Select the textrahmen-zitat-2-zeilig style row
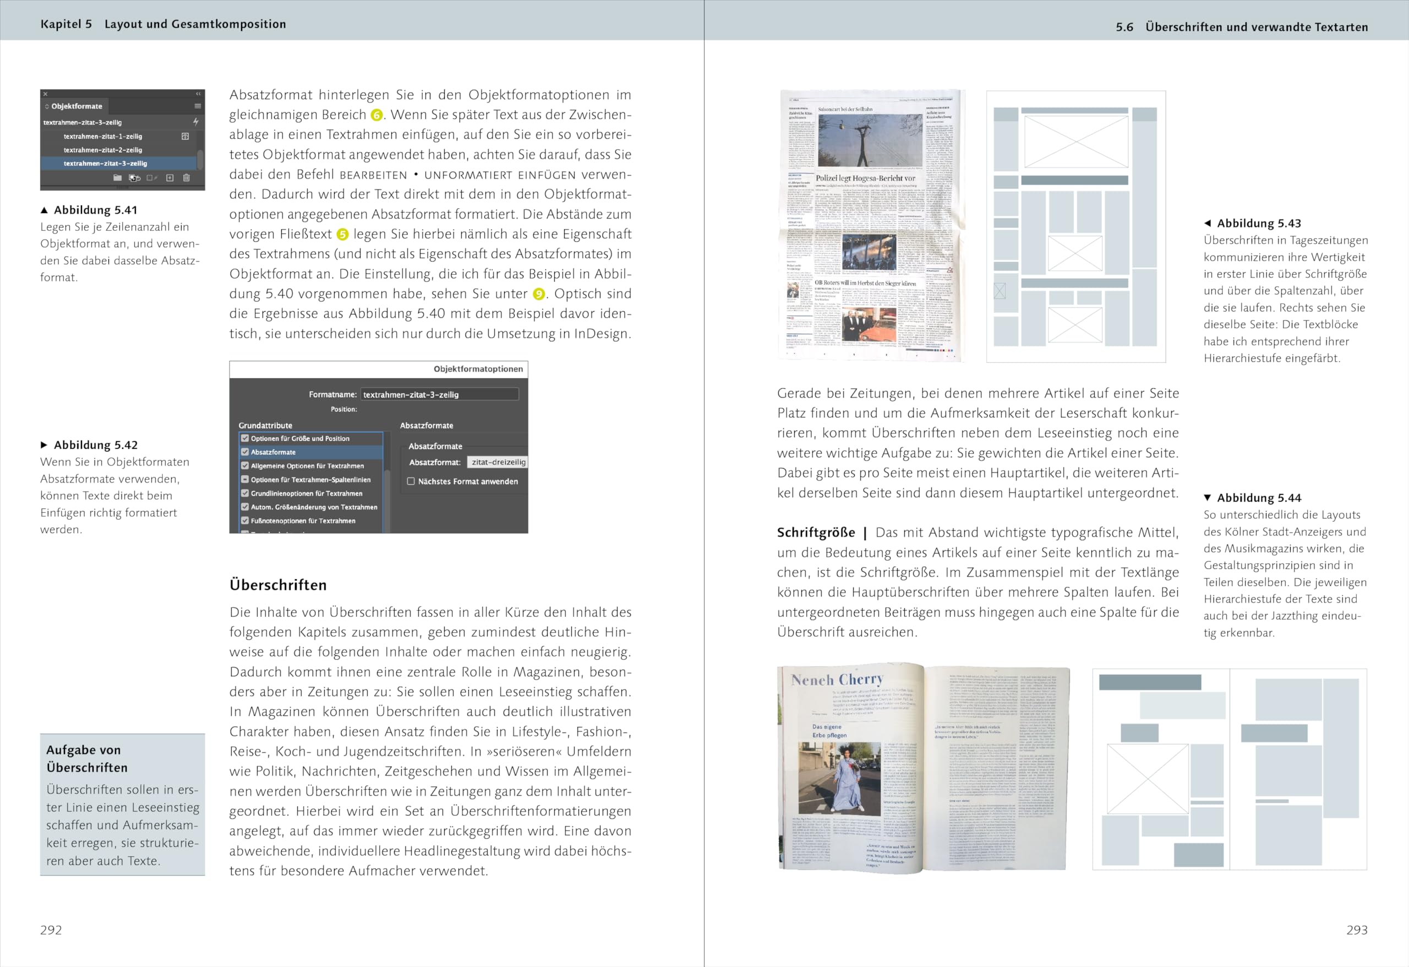Image resolution: width=1409 pixels, height=967 pixels. click(119, 150)
